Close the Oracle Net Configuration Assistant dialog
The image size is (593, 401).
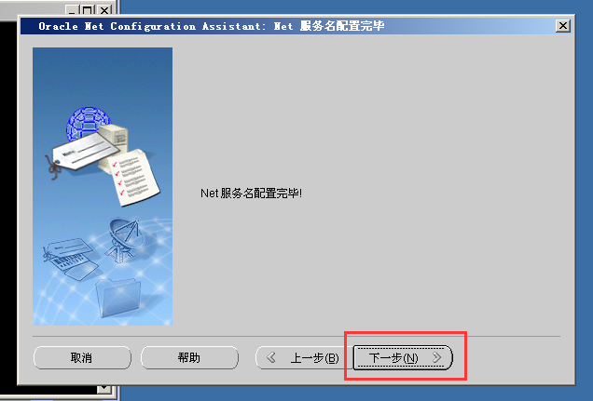[563, 26]
